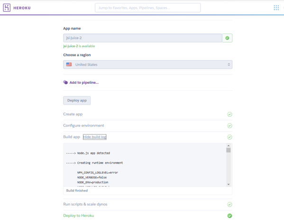
Task: Click the 'Create app' step label
Action: point(73,114)
